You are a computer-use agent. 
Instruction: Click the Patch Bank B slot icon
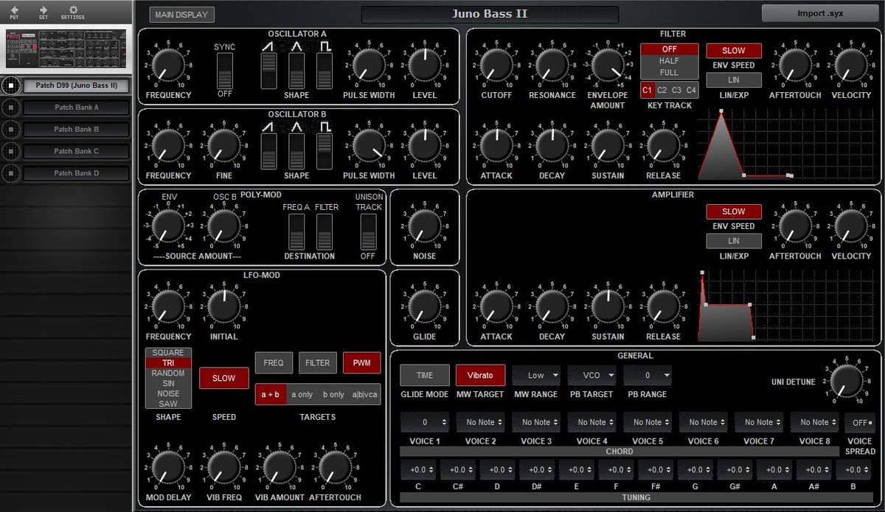coord(11,129)
